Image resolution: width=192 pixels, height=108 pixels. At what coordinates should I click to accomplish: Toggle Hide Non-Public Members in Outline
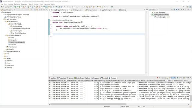181,10
